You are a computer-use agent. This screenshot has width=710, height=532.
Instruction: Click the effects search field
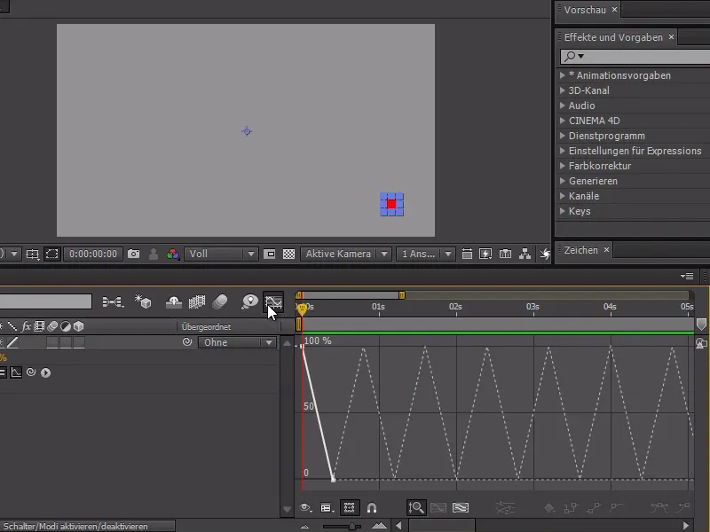coord(635,56)
